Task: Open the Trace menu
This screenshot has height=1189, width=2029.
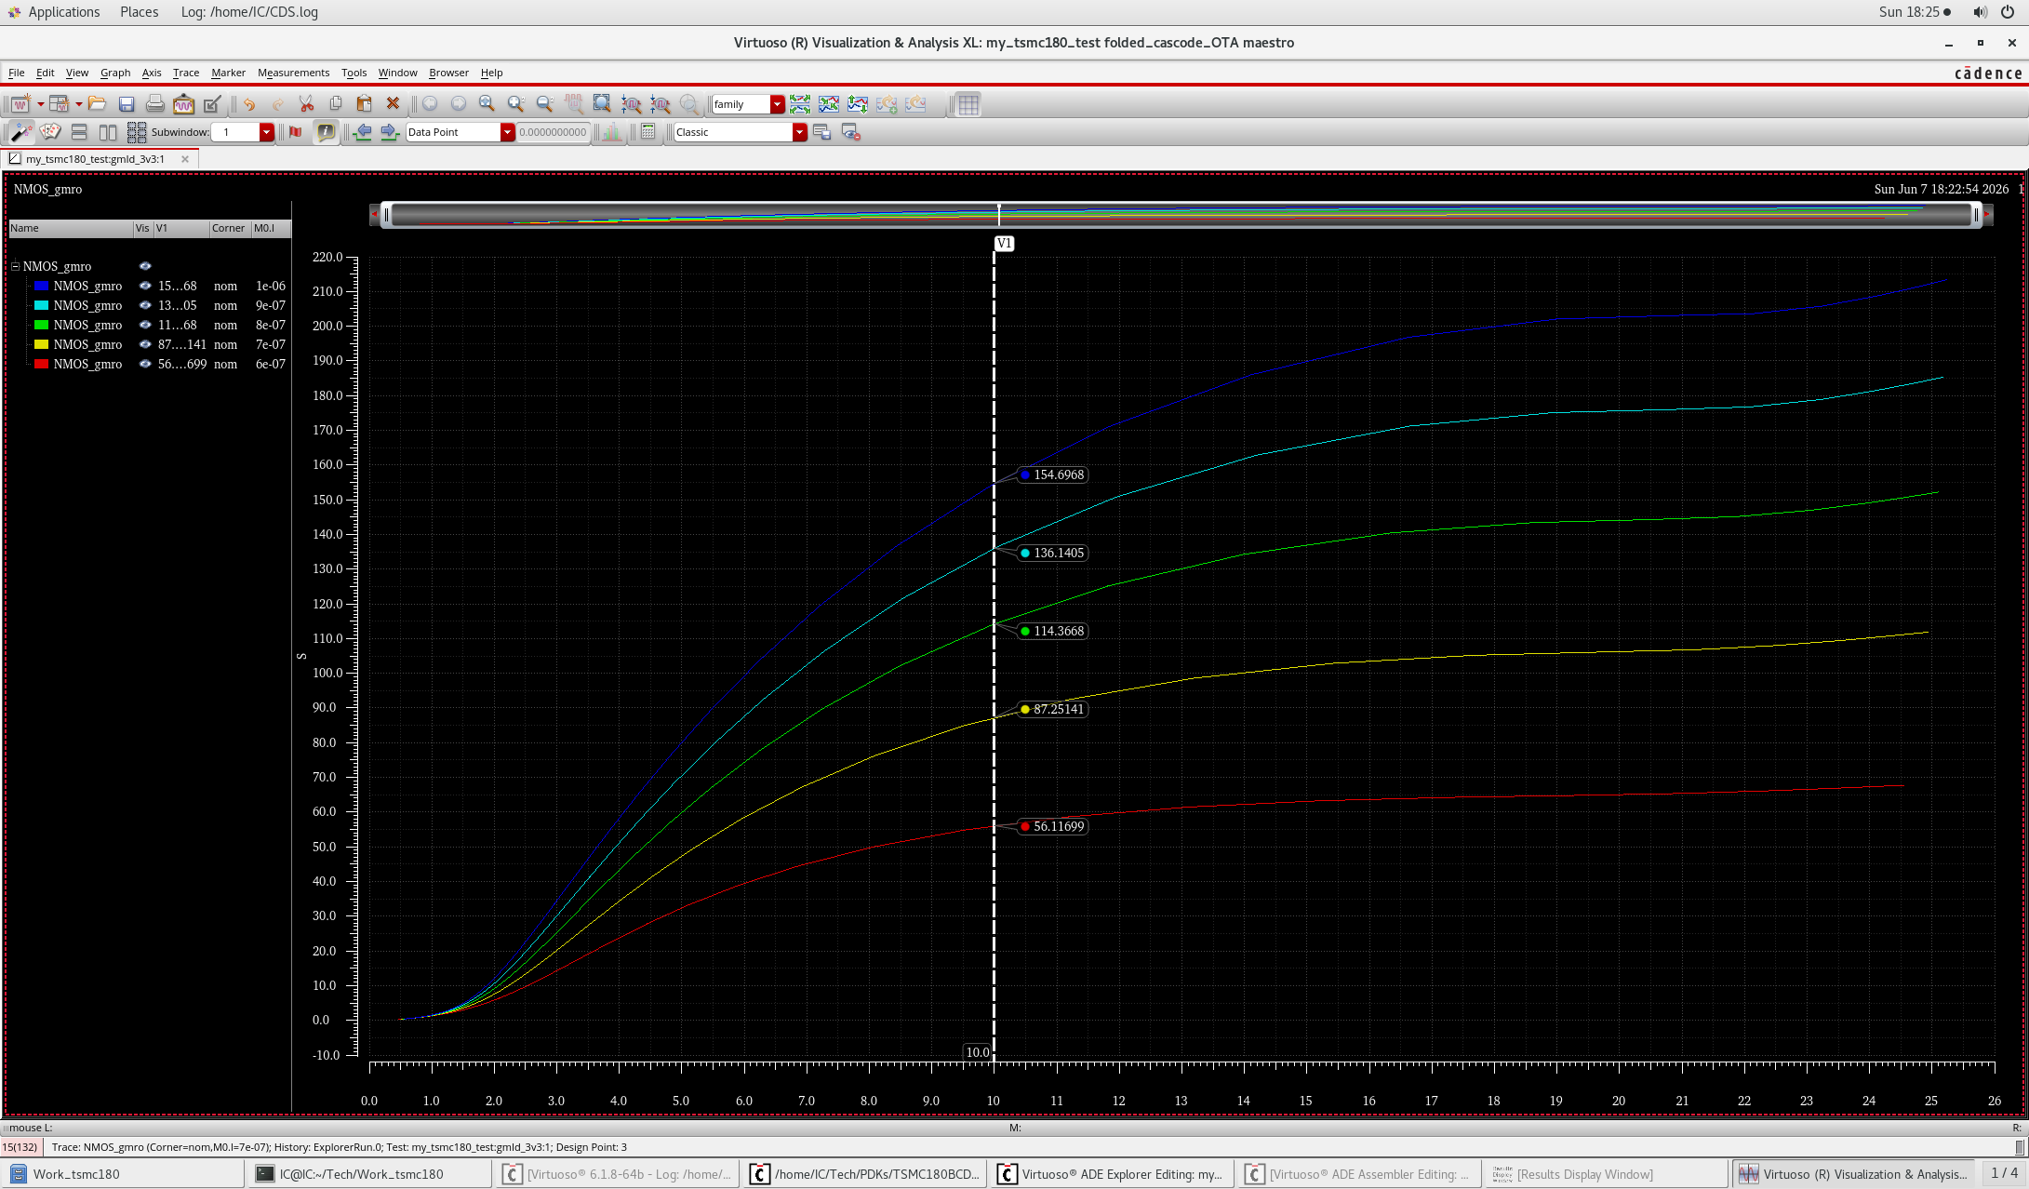Action: pyautogui.click(x=185, y=73)
